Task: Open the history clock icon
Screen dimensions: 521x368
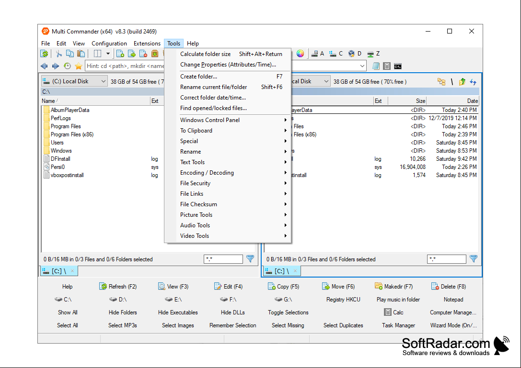Action: click(67, 66)
